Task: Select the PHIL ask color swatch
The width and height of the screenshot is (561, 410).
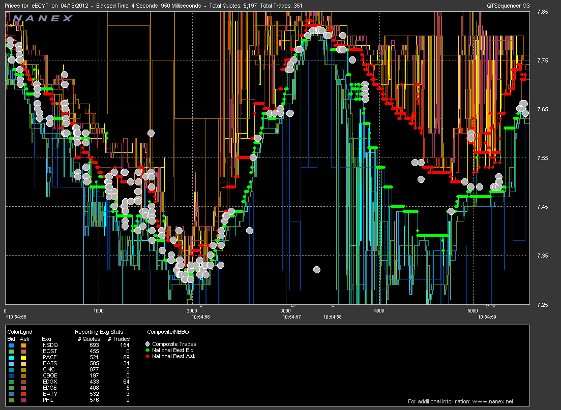Action: click(x=23, y=400)
